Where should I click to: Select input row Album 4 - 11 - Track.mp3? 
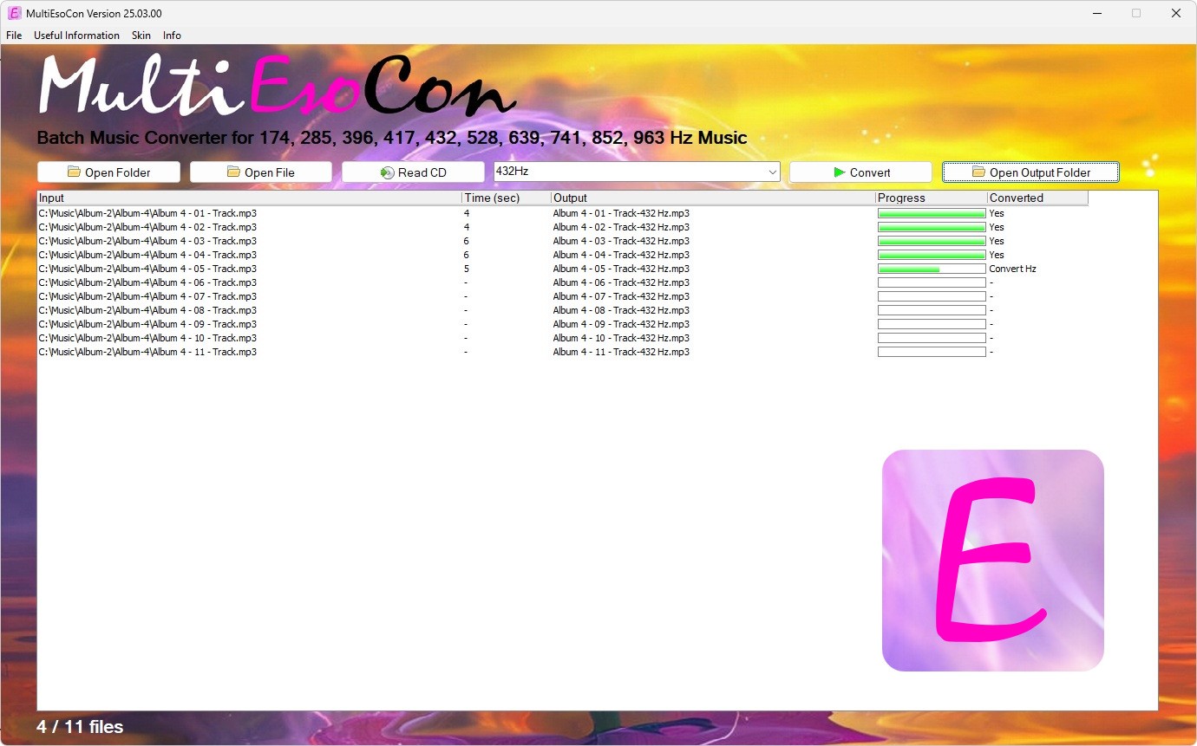(147, 352)
